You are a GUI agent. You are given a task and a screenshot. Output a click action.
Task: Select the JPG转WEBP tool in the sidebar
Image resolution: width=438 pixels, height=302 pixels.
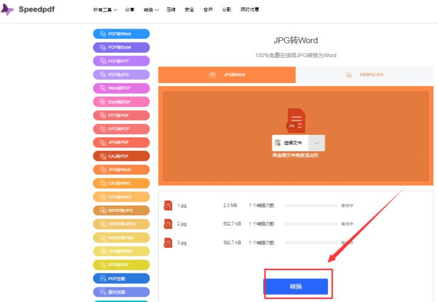click(121, 251)
